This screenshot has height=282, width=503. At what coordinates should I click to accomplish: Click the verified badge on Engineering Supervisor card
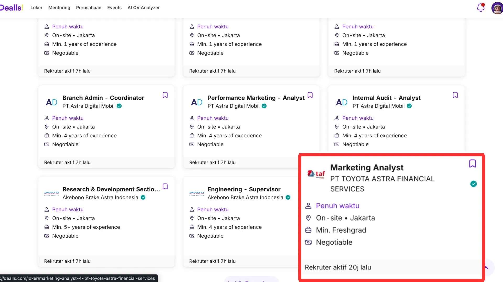(x=288, y=197)
